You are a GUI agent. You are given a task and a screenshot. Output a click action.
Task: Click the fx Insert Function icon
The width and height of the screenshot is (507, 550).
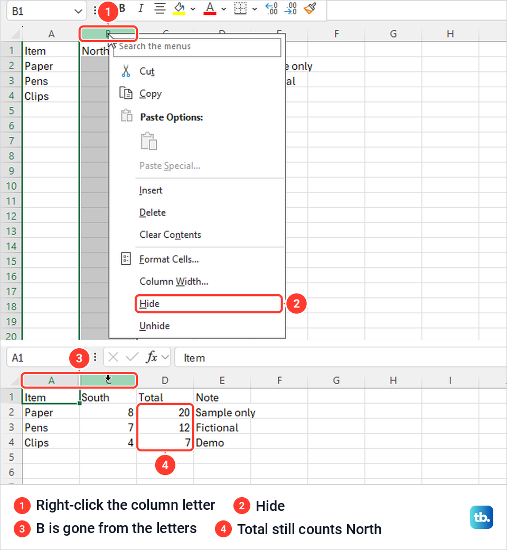click(x=152, y=357)
